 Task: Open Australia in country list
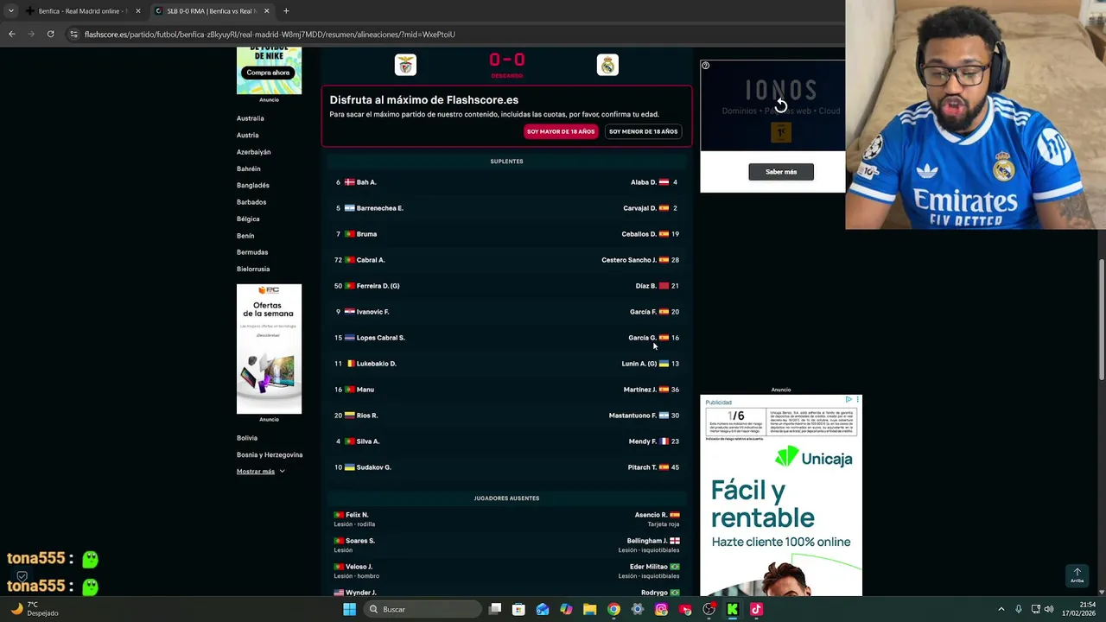[251, 118]
